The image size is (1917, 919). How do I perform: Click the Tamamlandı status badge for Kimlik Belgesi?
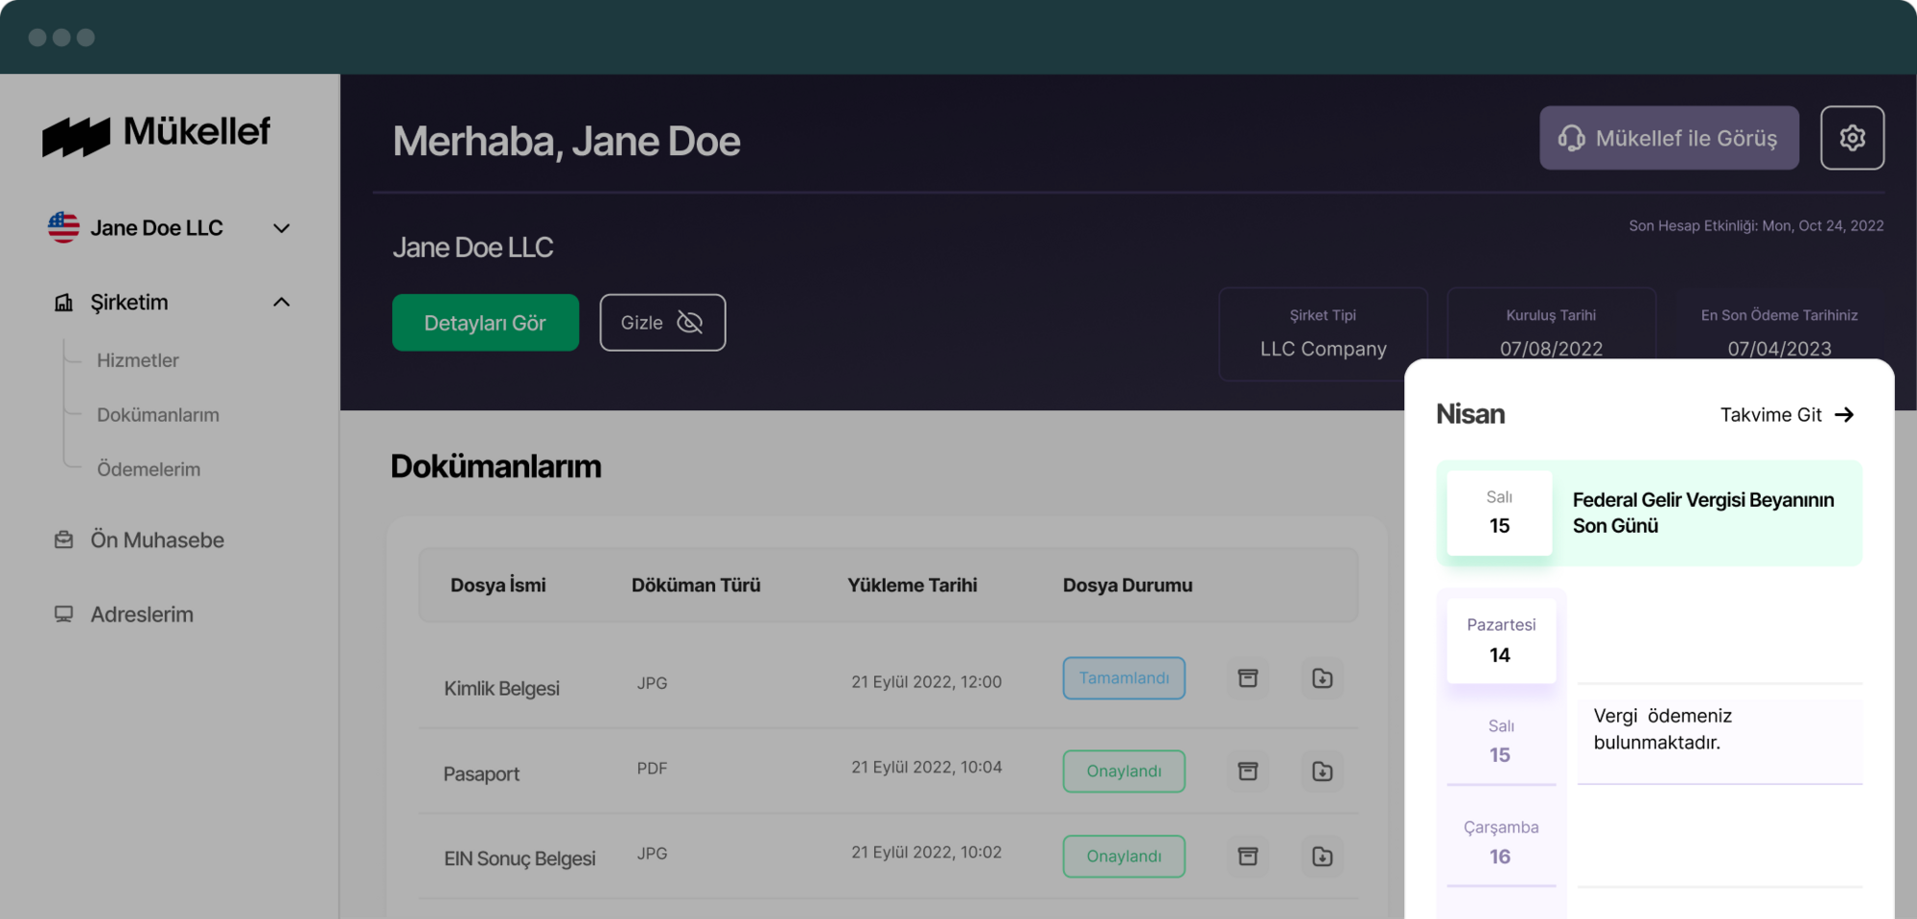pyautogui.click(x=1123, y=678)
